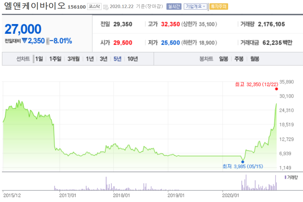The height and width of the screenshot is (202, 303).
Task: Click the 상한가 35,100 text
Action: tap(199, 24)
